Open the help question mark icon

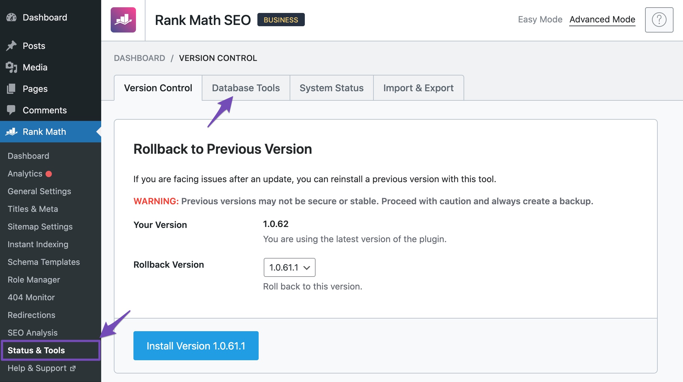pyautogui.click(x=659, y=20)
